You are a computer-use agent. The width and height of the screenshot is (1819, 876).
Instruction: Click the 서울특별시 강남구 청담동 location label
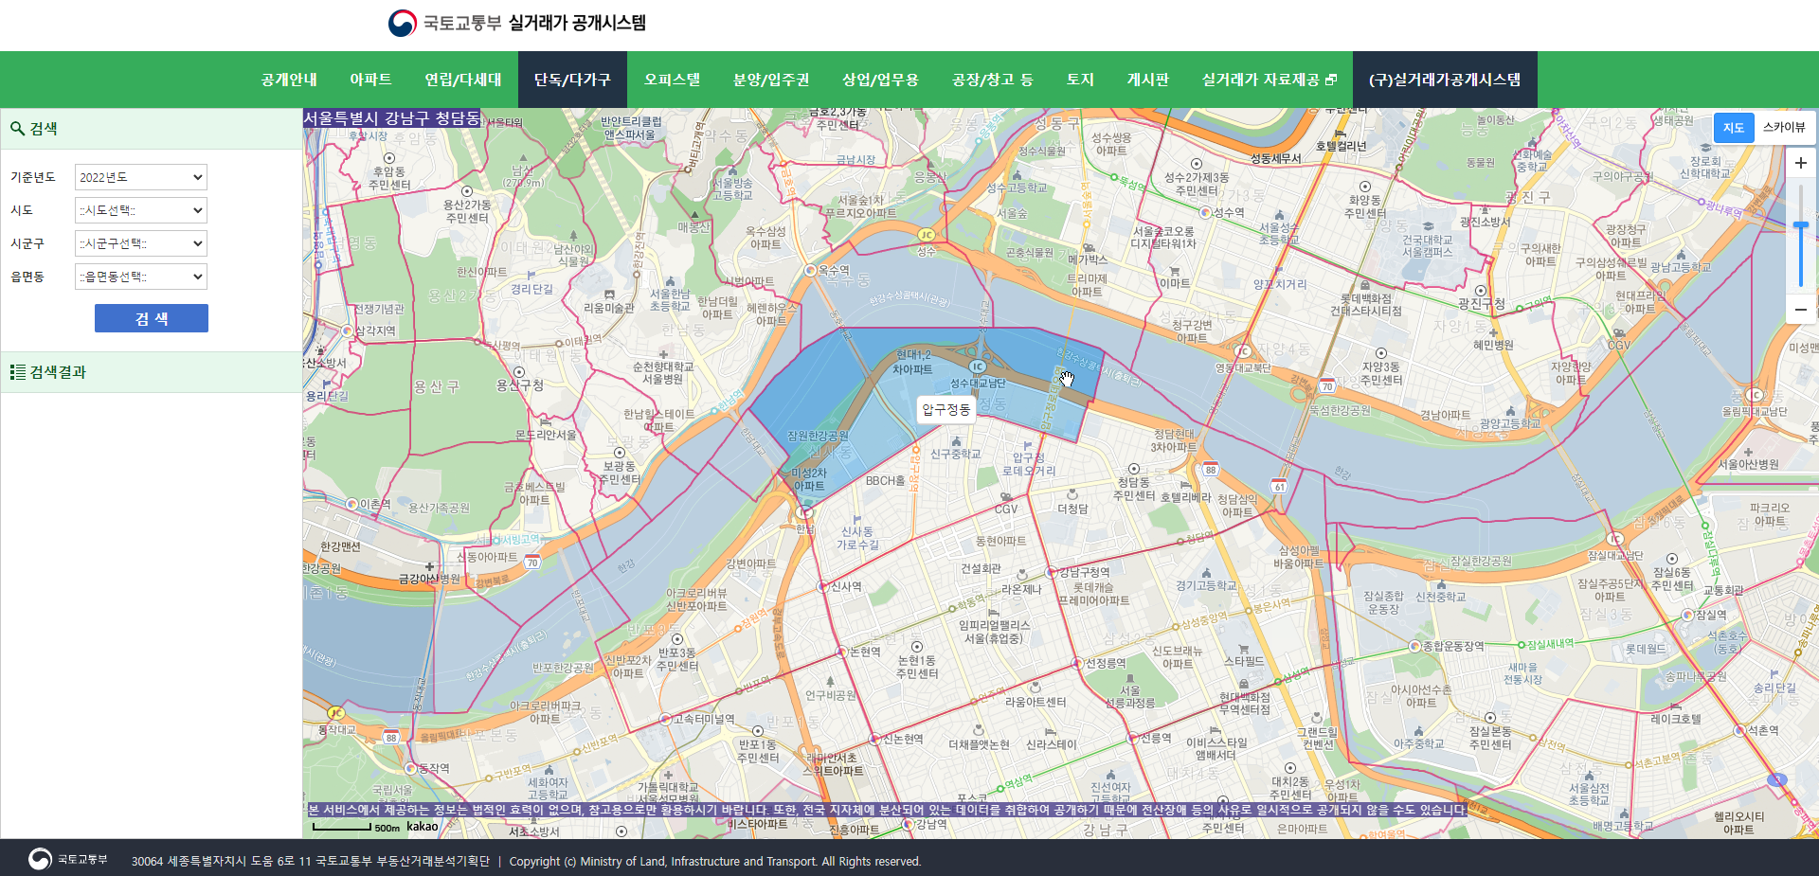pos(392,118)
